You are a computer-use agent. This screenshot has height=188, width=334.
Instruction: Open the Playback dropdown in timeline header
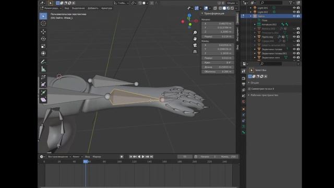coord(59,157)
